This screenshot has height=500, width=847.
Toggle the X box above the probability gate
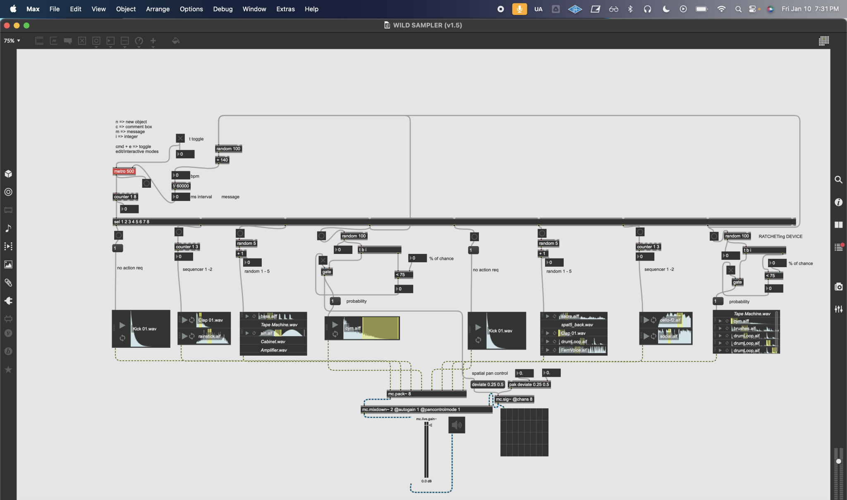pos(323,260)
